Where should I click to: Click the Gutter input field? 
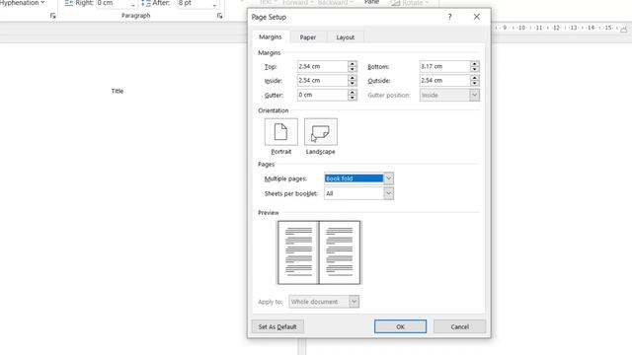click(322, 95)
